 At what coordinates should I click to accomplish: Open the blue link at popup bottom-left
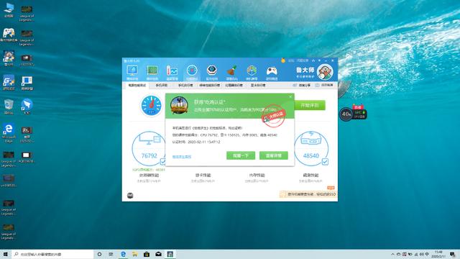pos(182,157)
